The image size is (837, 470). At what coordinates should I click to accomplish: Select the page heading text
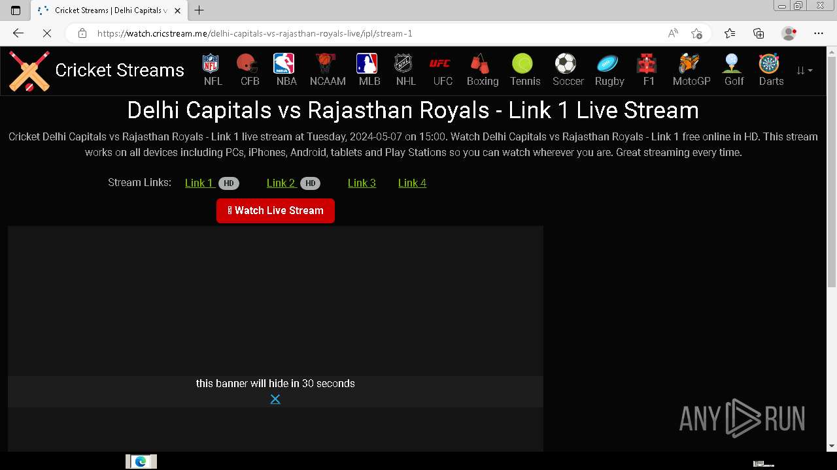point(413,110)
